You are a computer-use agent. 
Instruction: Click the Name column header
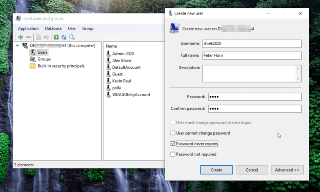pos(111,46)
